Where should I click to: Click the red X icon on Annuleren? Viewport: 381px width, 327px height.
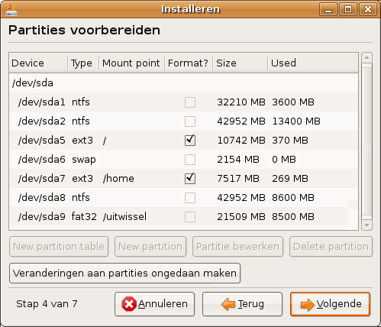coord(129,304)
